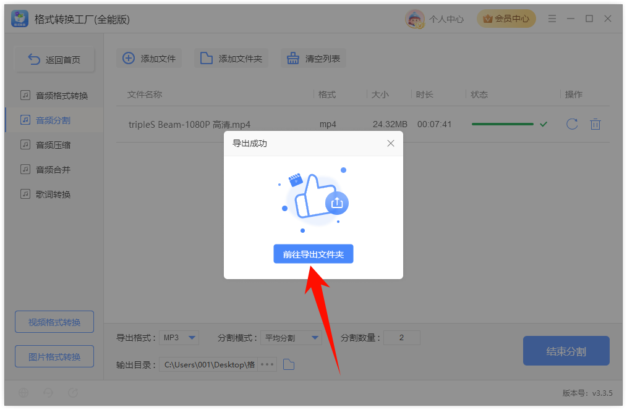Click the Add Folder button

click(231, 58)
